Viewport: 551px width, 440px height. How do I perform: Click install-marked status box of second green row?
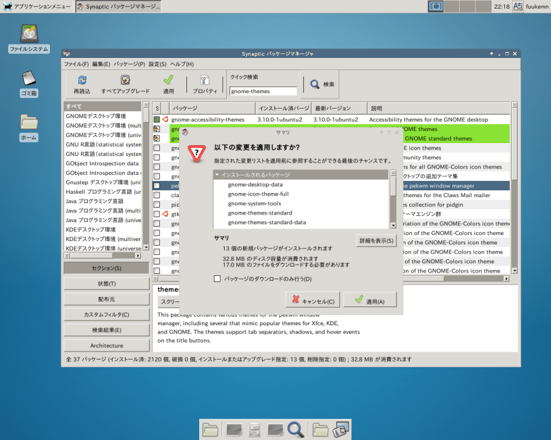point(157,138)
